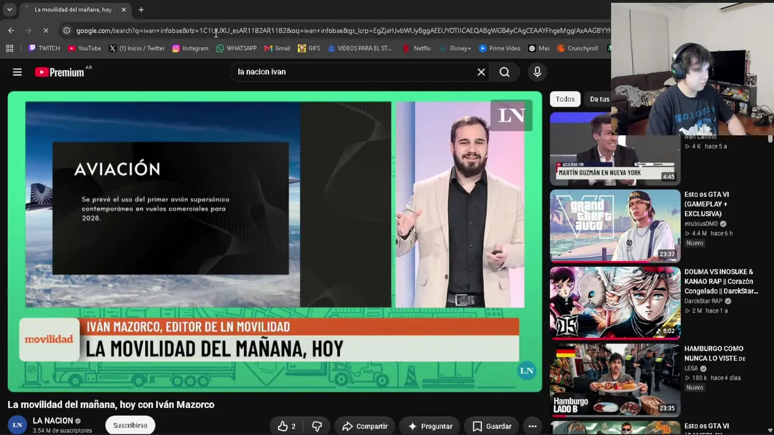Open the Crunchyroll bookmark
Image resolution: width=774 pixels, height=435 pixels.
[577, 48]
